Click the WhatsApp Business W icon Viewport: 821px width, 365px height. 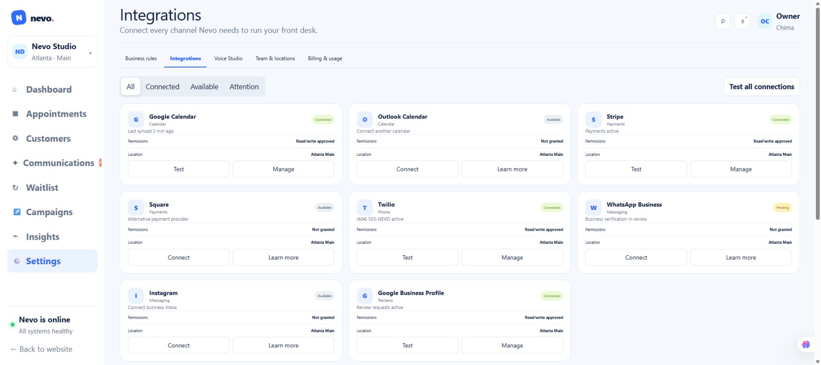(593, 208)
